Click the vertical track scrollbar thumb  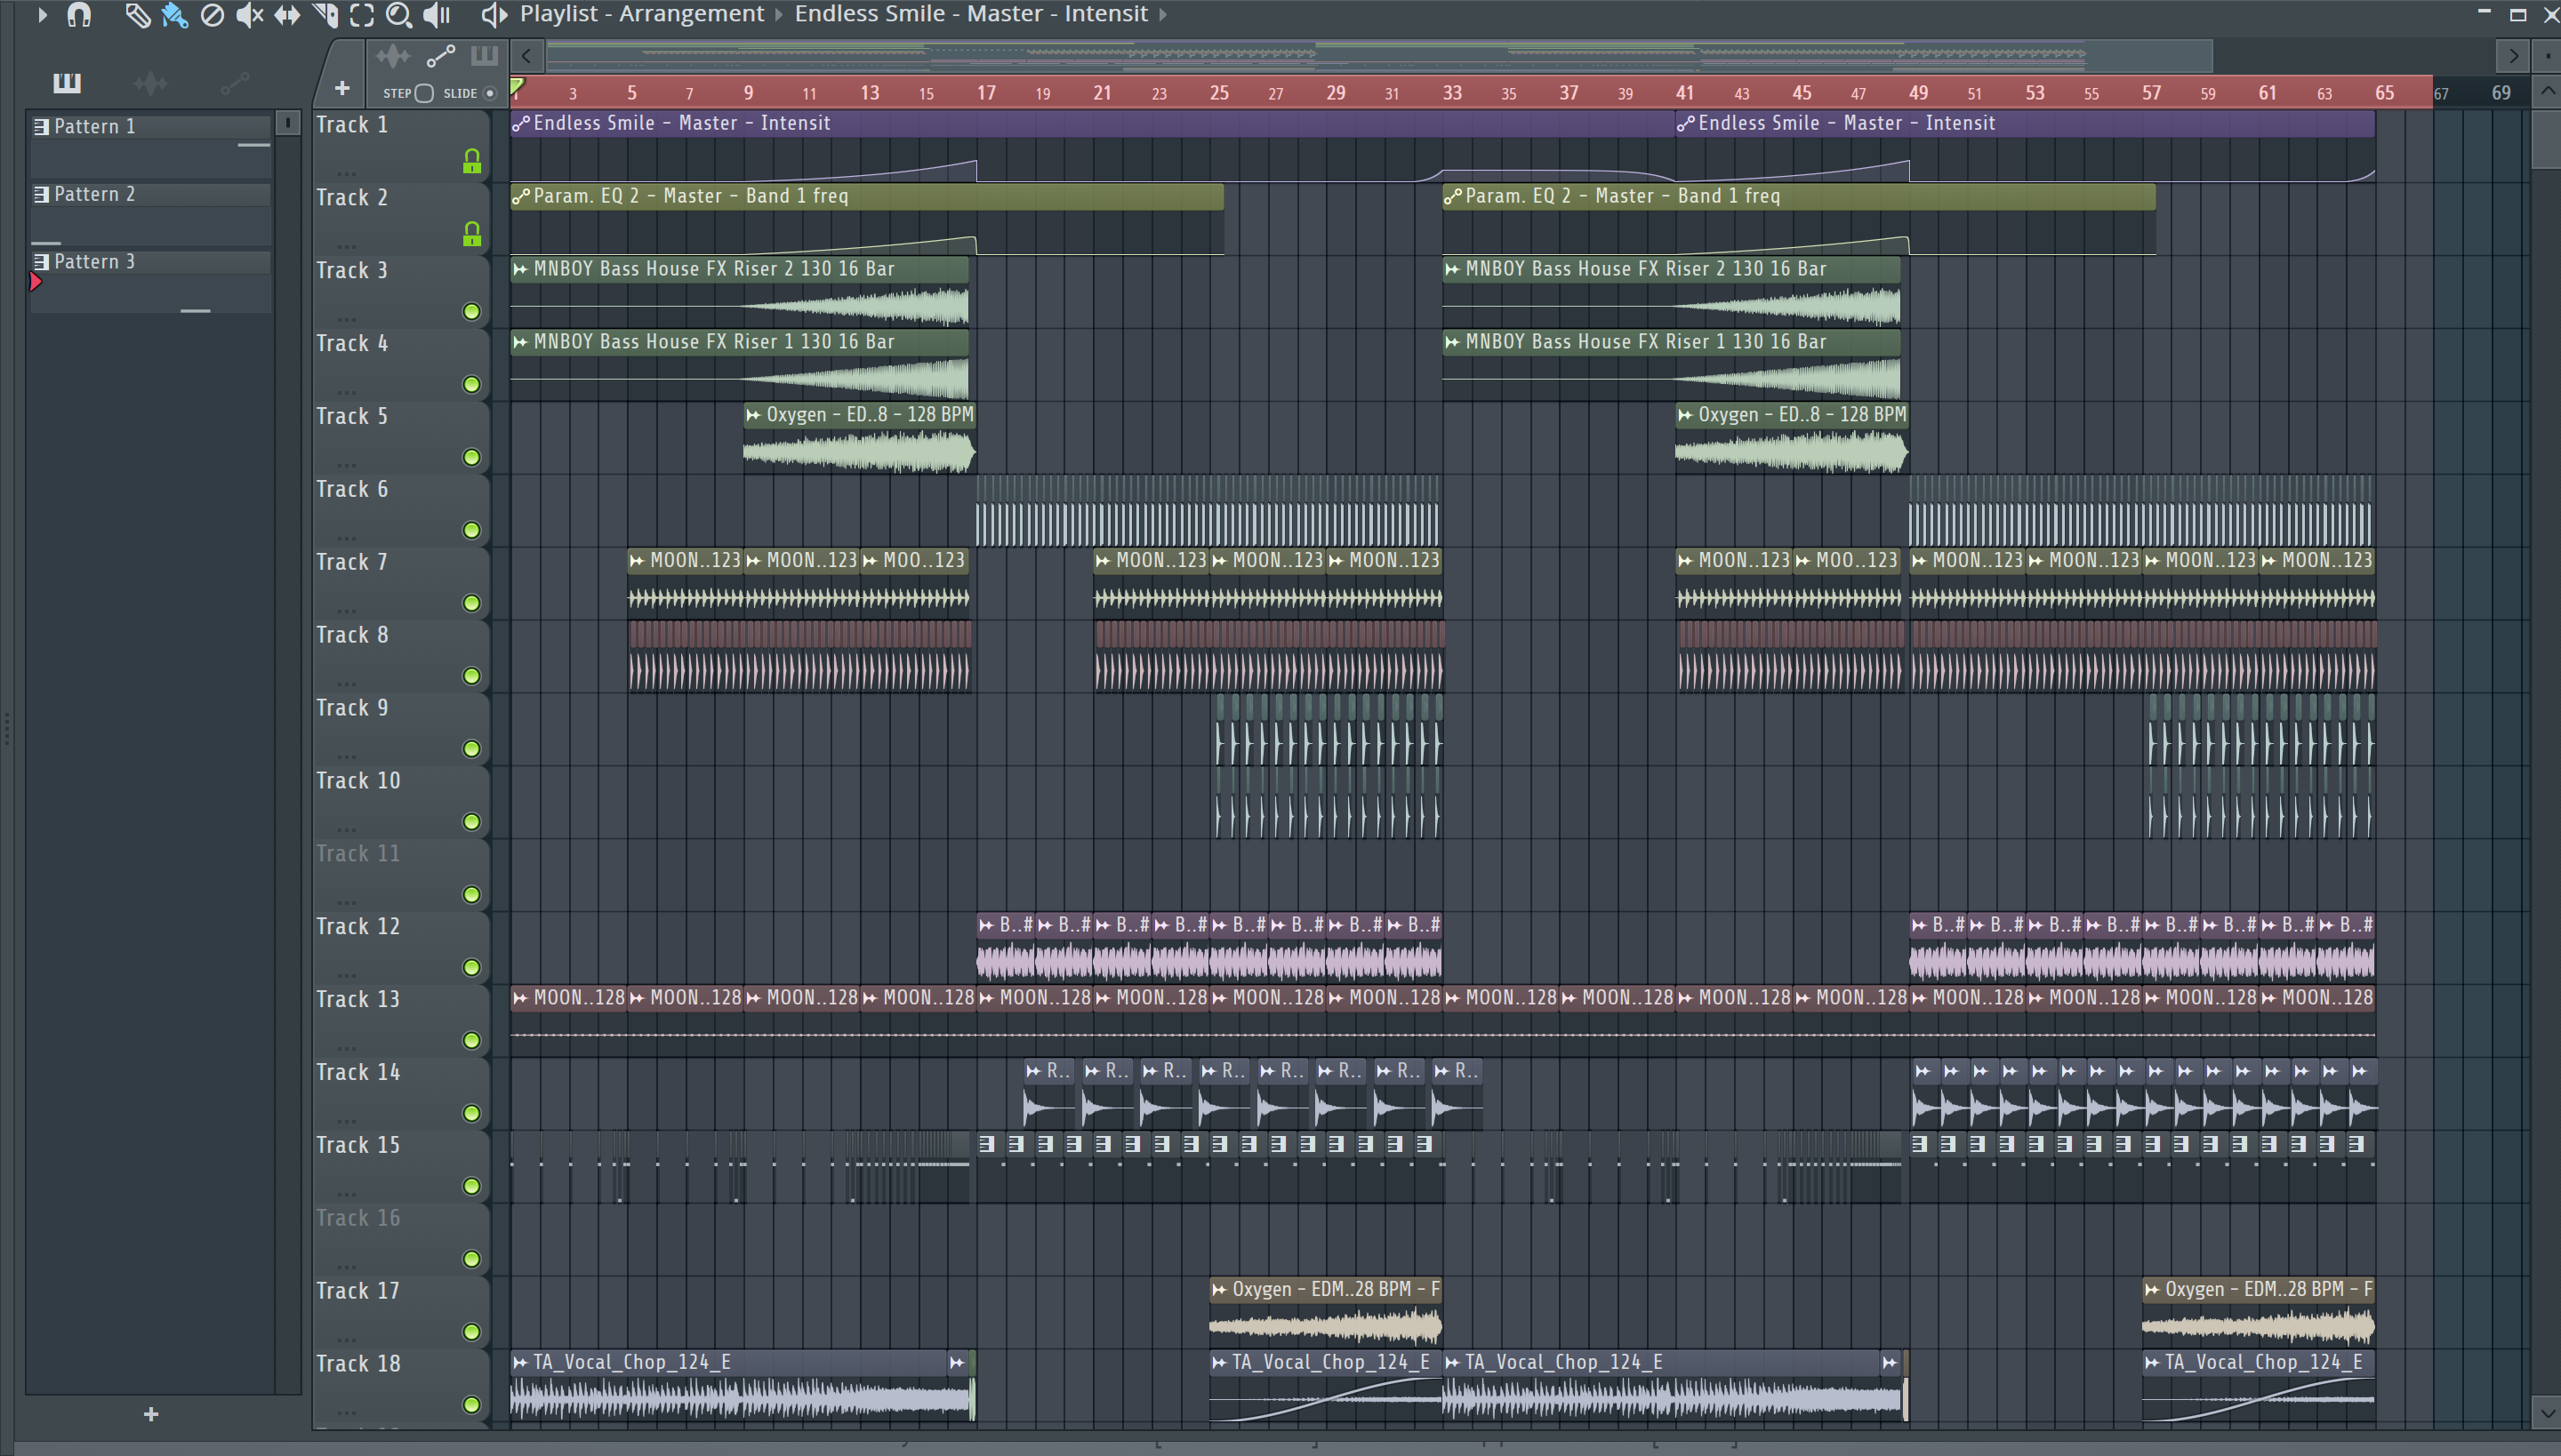(2547, 140)
